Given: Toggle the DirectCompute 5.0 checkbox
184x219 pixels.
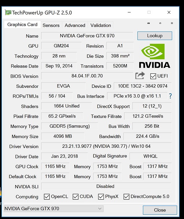Looking at the screenshot, I should point(126,197).
